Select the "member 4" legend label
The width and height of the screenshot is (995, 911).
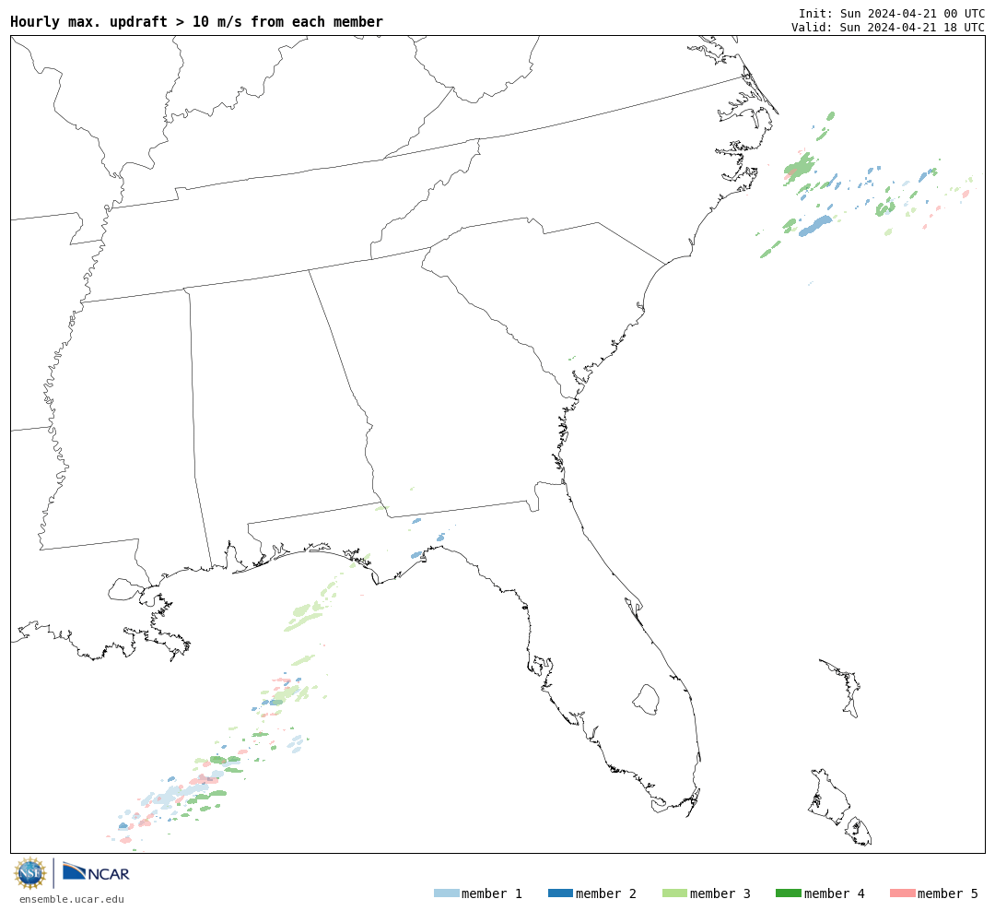(x=834, y=893)
